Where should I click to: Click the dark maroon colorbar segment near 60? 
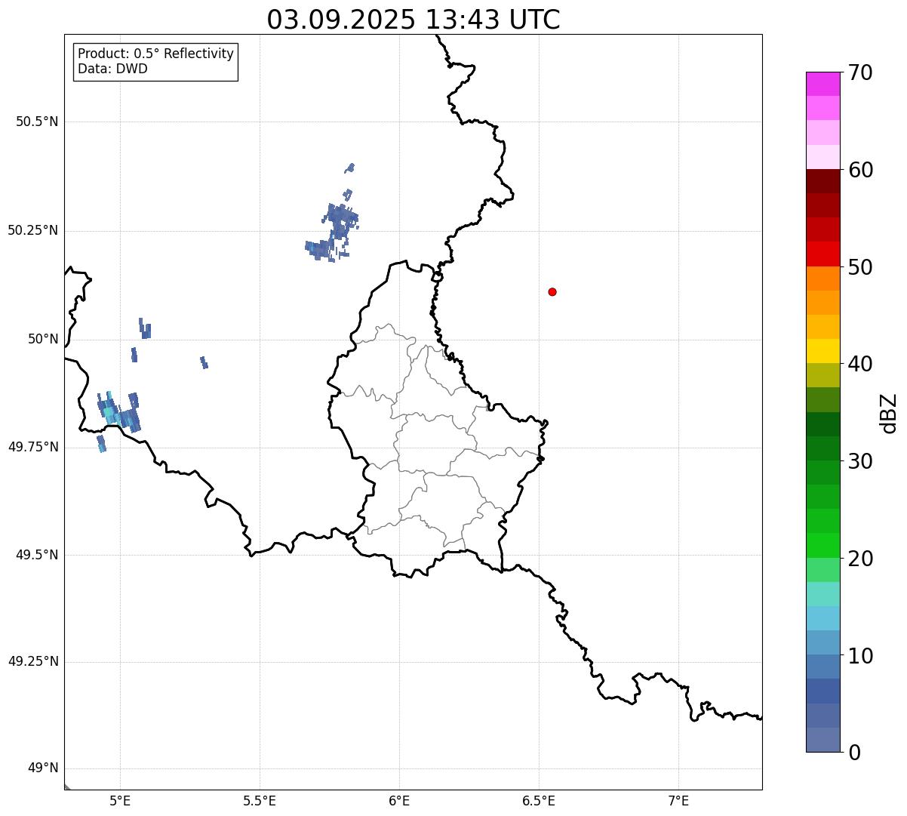click(822, 181)
